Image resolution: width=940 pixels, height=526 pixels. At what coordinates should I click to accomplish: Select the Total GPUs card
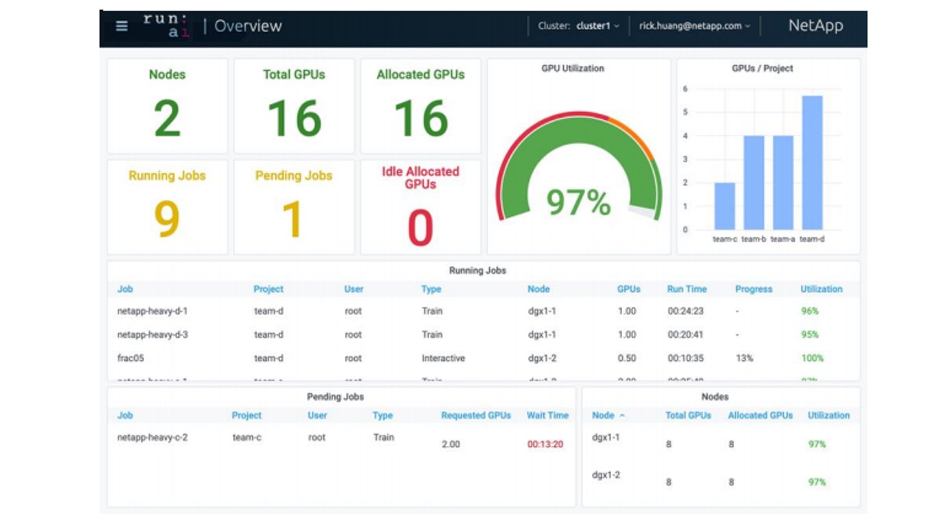294,106
